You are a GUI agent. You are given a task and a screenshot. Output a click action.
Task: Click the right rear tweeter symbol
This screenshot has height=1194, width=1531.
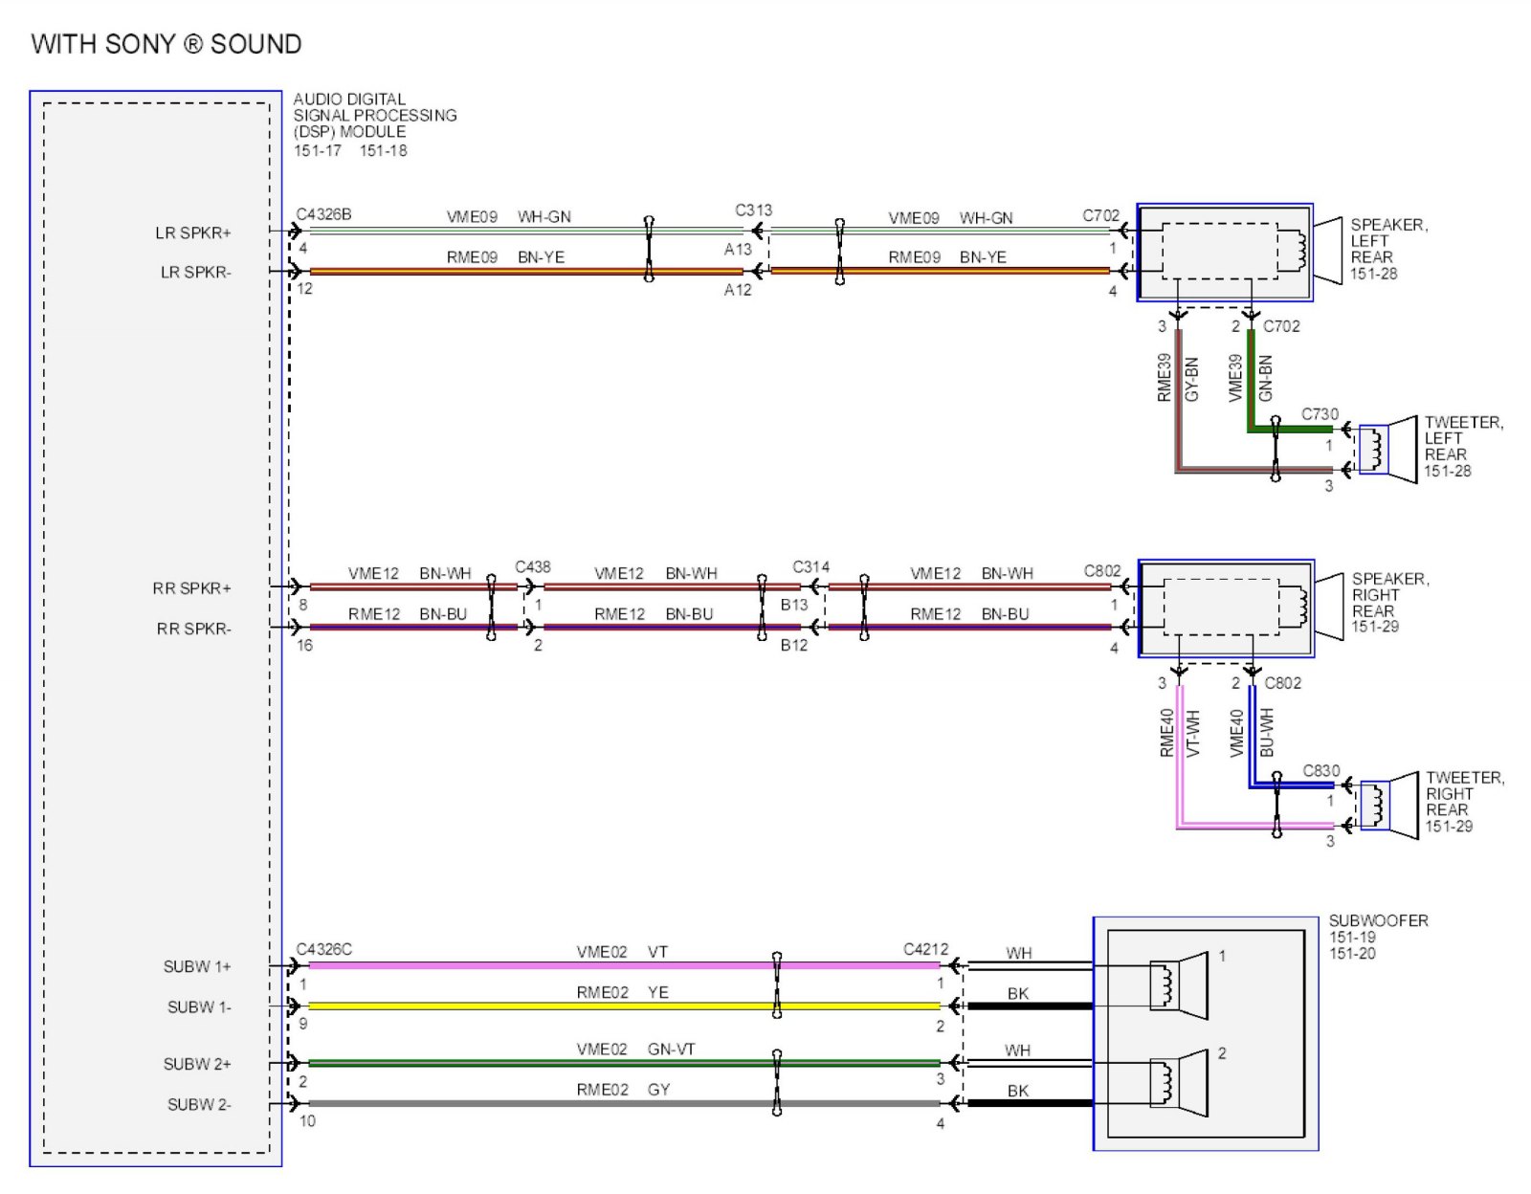[1389, 805]
